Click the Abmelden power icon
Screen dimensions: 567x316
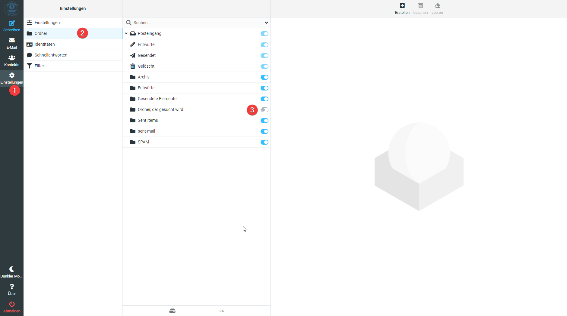[x=12, y=304]
